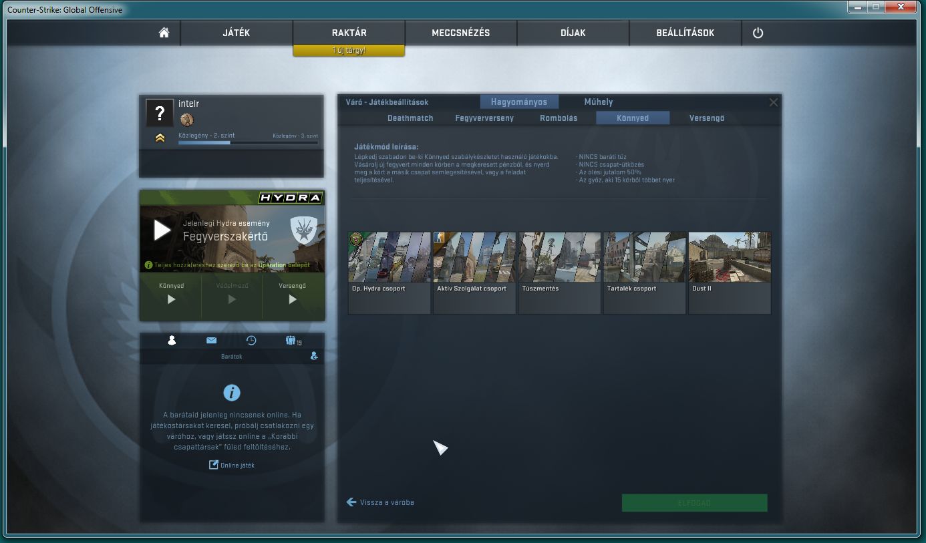This screenshot has width=926, height=543.
Task: Show friends list person icon
Action: (x=172, y=341)
